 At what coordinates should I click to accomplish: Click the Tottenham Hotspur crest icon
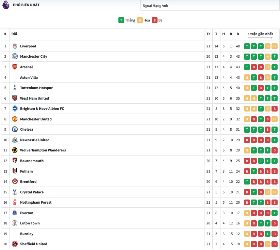[x=15, y=88]
